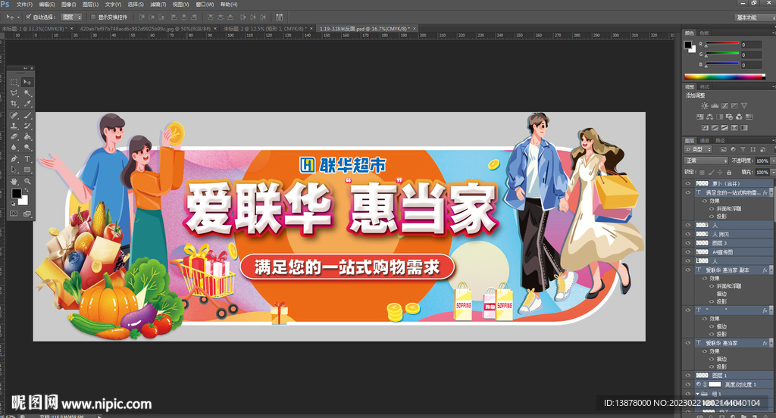
Task: Select the Zoom tool
Action: pyautogui.click(x=27, y=181)
